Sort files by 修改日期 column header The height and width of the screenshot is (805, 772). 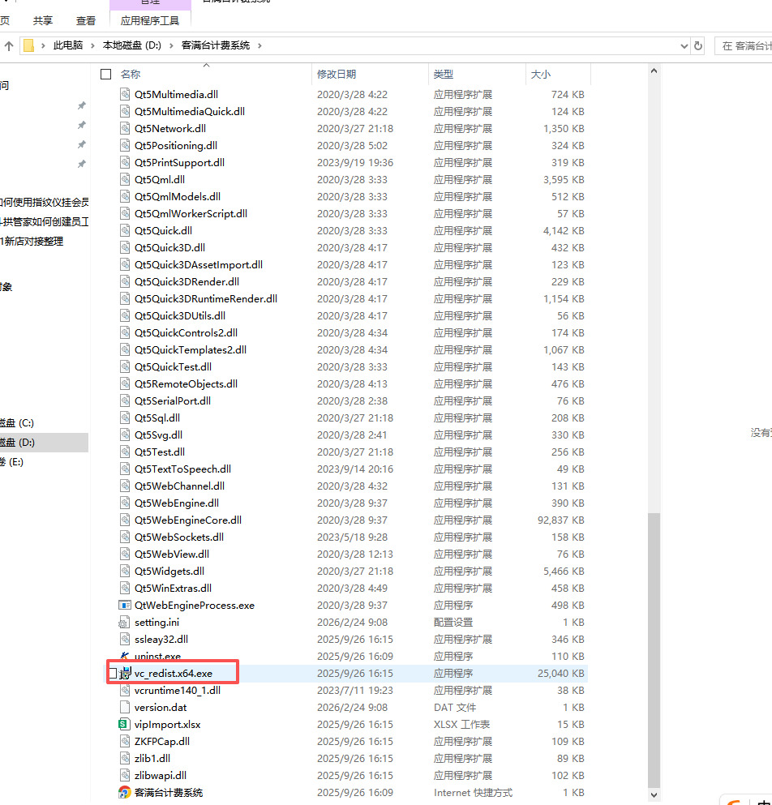click(x=337, y=74)
